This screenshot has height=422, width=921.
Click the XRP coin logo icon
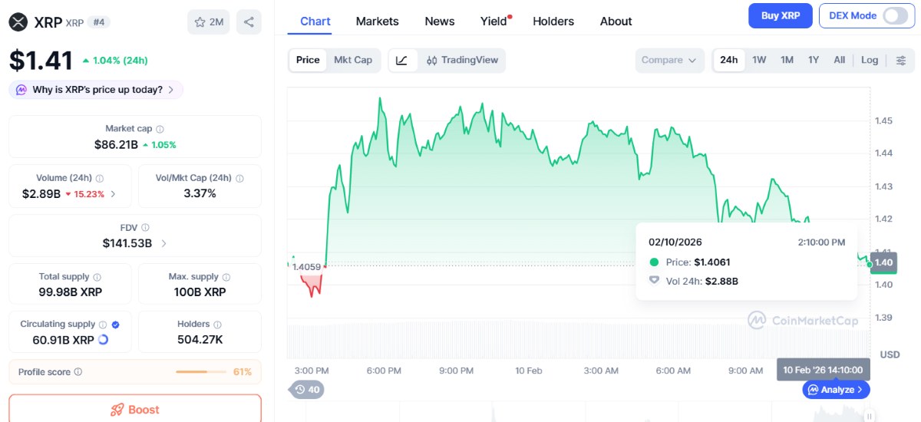click(x=18, y=22)
